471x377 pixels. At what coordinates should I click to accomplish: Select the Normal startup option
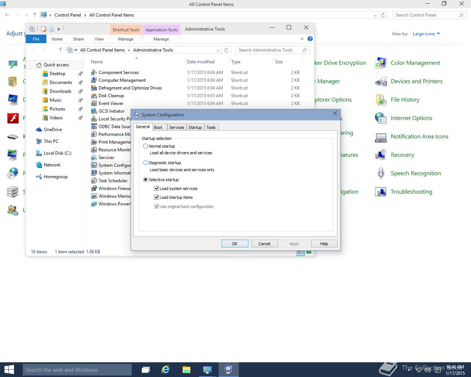[x=145, y=146]
